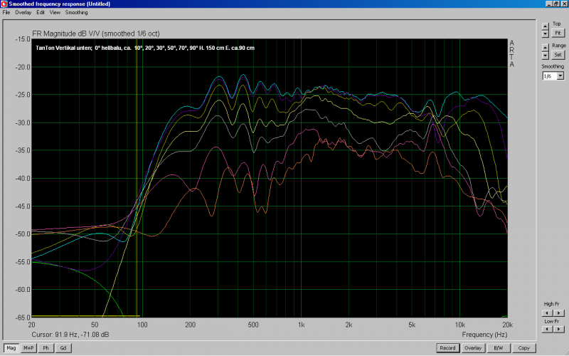The height and width of the screenshot is (356, 569).
Task: Open the Smoothing menu in menu bar
Action: pyautogui.click(x=77, y=13)
